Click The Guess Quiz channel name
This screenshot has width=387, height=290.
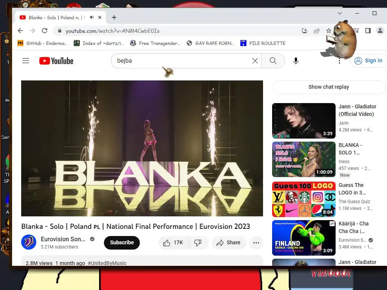click(x=354, y=202)
